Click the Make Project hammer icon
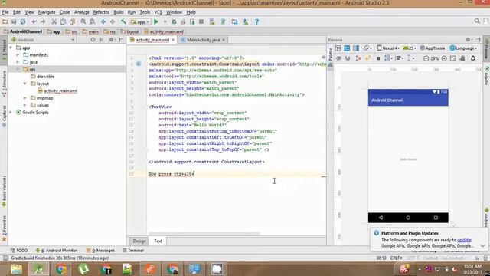490x276 pixels. (123, 22)
